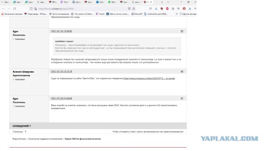Bookmark this page with the star icon

(x=134, y=8)
